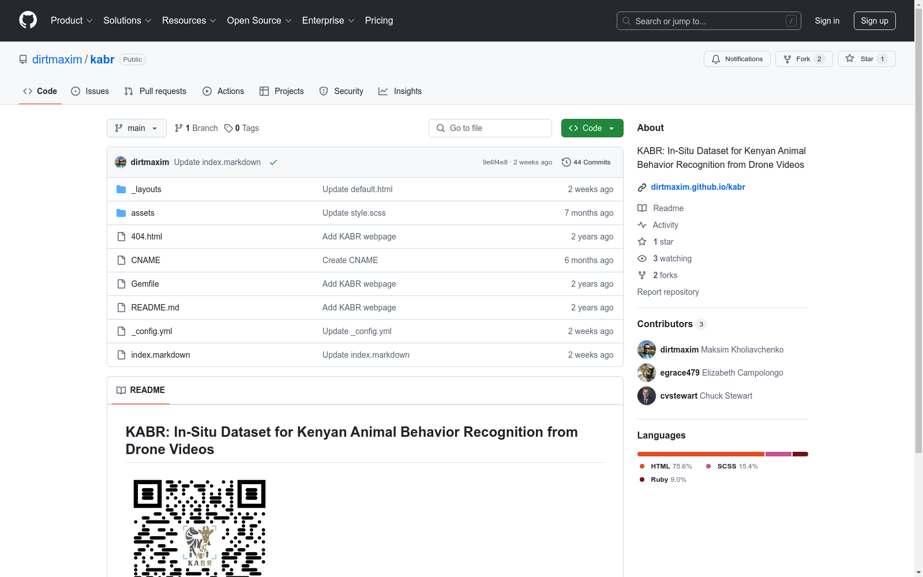Switch to the Insights tab
This screenshot has width=923, height=577.
pyautogui.click(x=400, y=91)
